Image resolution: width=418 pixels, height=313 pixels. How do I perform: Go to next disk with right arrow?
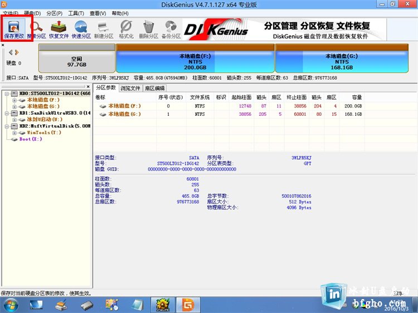pos(17,52)
